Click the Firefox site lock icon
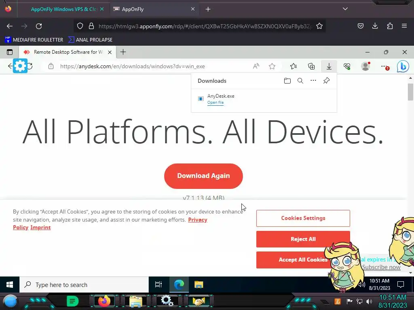This screenshot has height=310, width=414. [x=91, y=26]
